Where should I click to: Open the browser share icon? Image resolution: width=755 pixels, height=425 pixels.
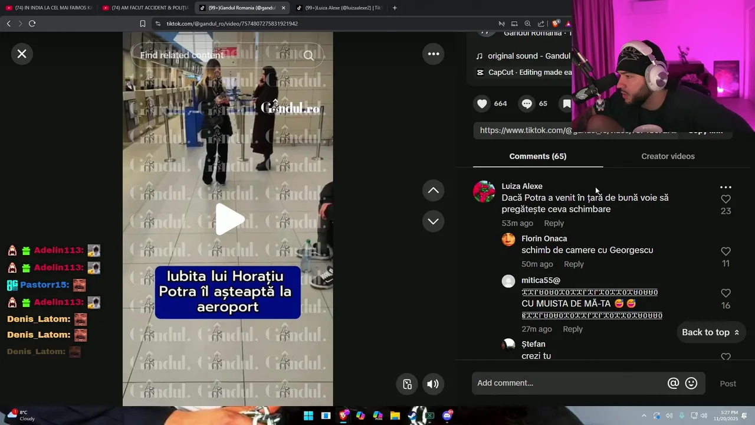tap(541, 24)
